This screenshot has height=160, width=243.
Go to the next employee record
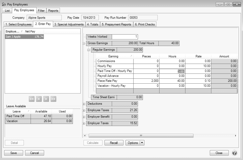46,99
